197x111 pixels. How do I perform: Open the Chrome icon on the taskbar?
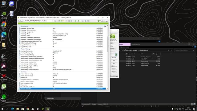point(28,109)
